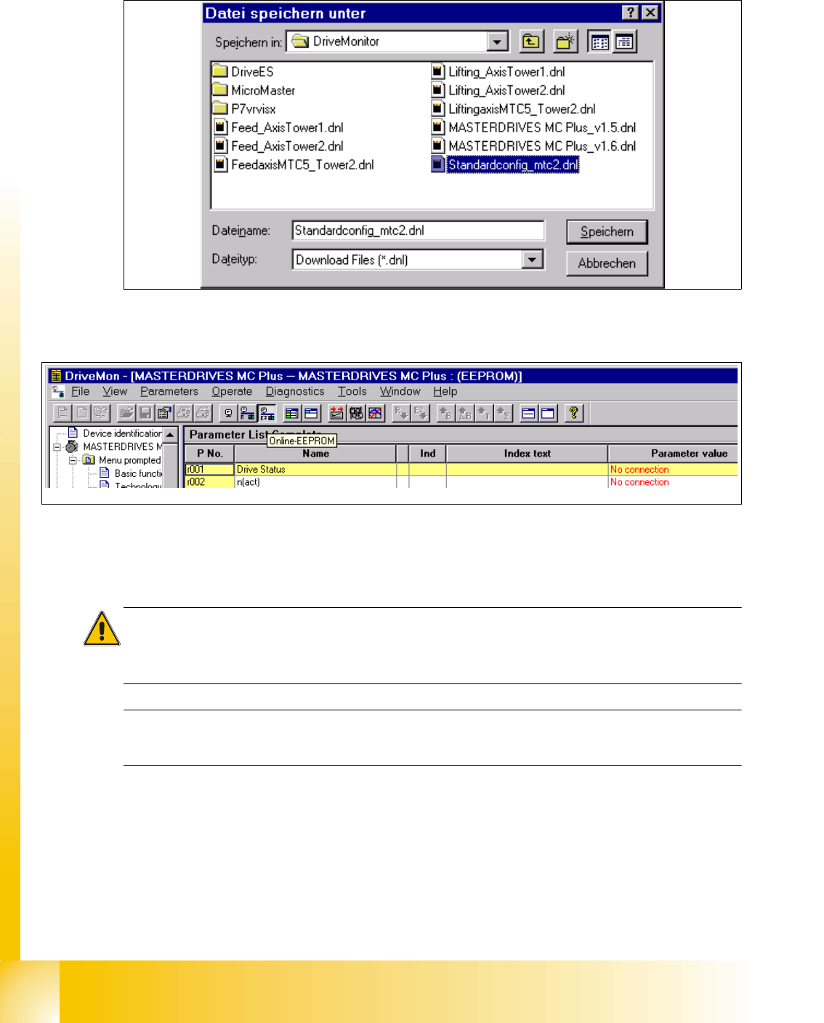Image resolution: width=824 pixels, height=1023 pixels.
Task: Click the Ind column header
Action: [428, 453]
